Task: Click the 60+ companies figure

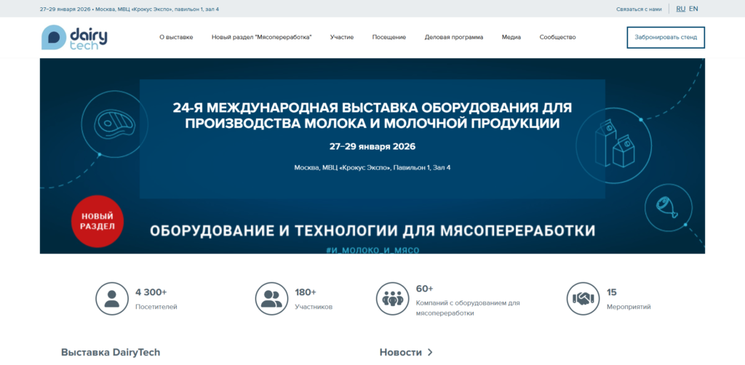Action: click(x=425, y=289)
